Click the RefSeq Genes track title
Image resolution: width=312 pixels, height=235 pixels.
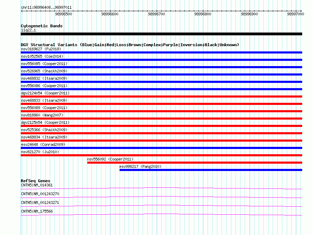click(x=35, y=181)
